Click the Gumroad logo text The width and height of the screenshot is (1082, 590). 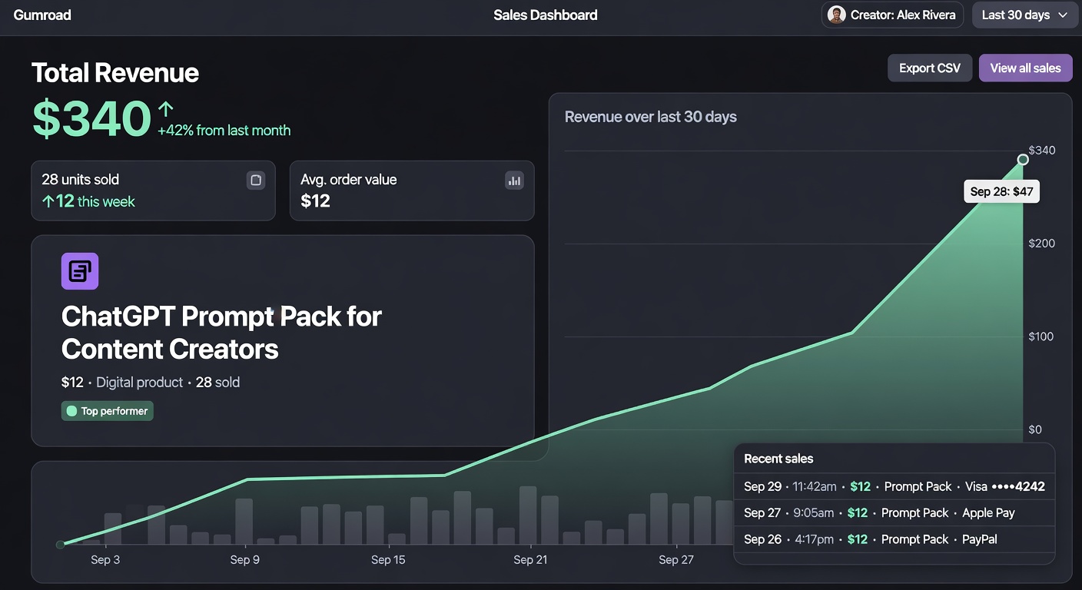pos(42,15)
